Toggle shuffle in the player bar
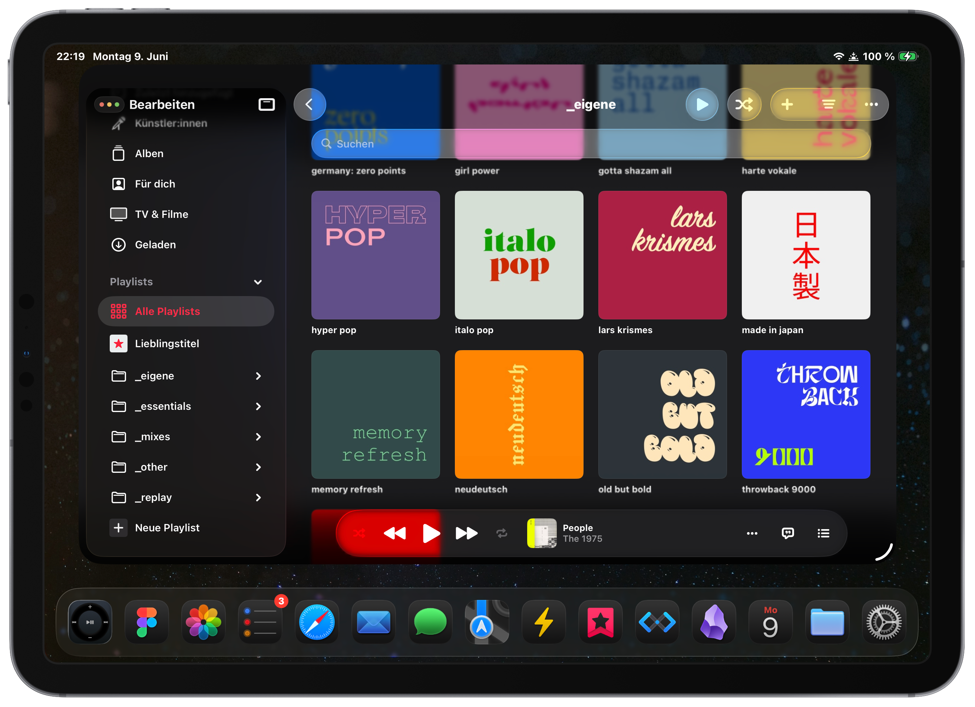Image resolution: width=975 pixels, height=707 pixels. tap(359, 534)
